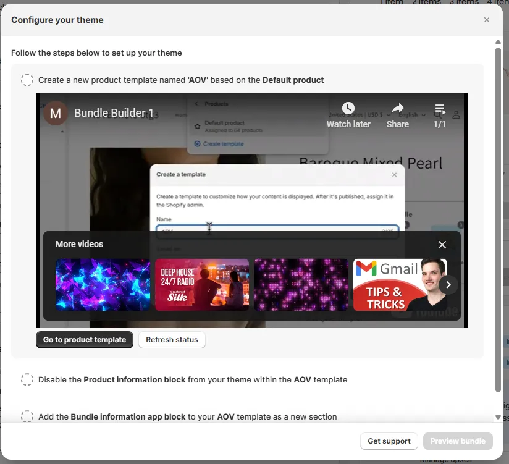The image size is (509, 464).
Task: Click the channel avatar M icon
Action: [56, 113]
